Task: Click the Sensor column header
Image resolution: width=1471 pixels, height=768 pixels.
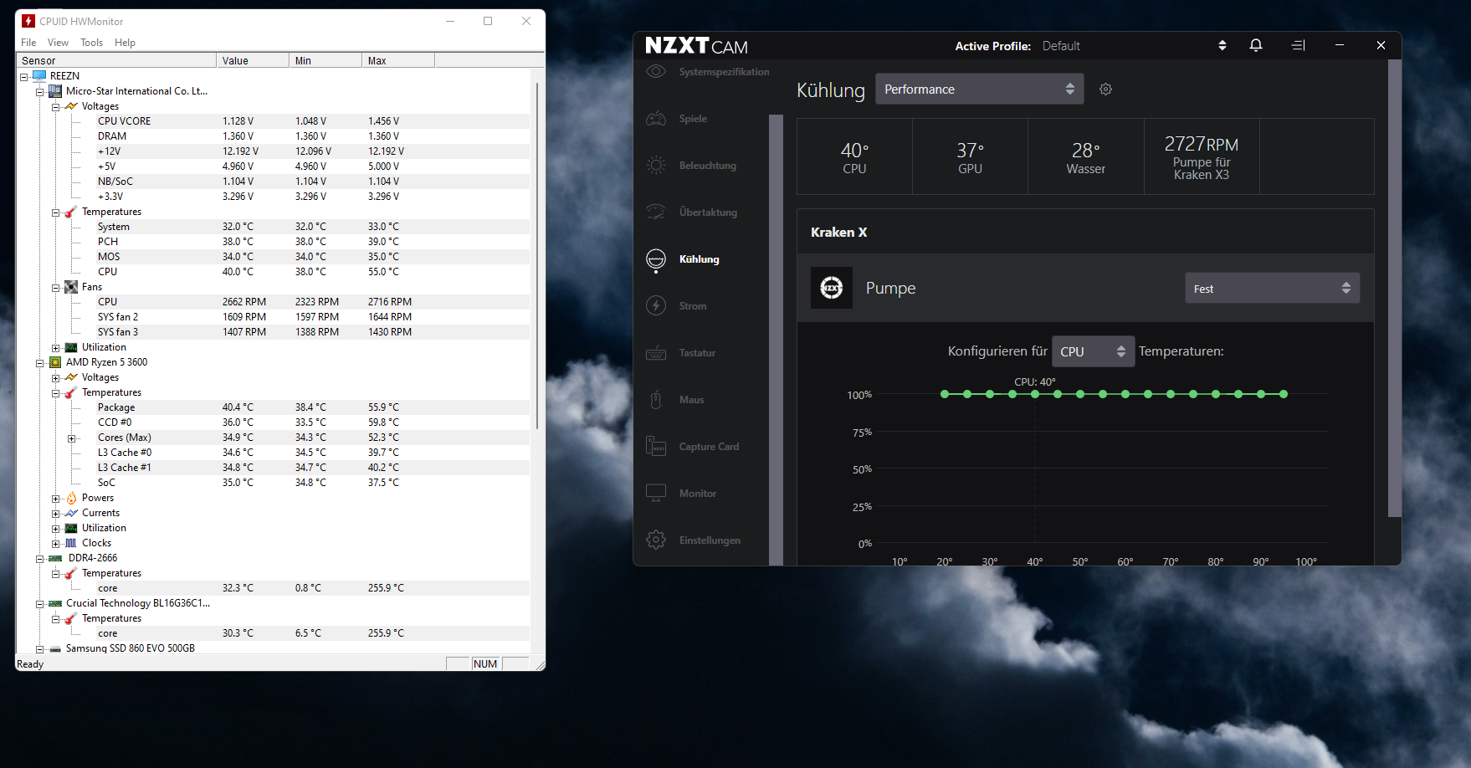Action: point(116,60)
